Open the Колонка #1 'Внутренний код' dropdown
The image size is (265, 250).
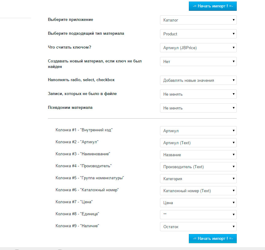198,131
